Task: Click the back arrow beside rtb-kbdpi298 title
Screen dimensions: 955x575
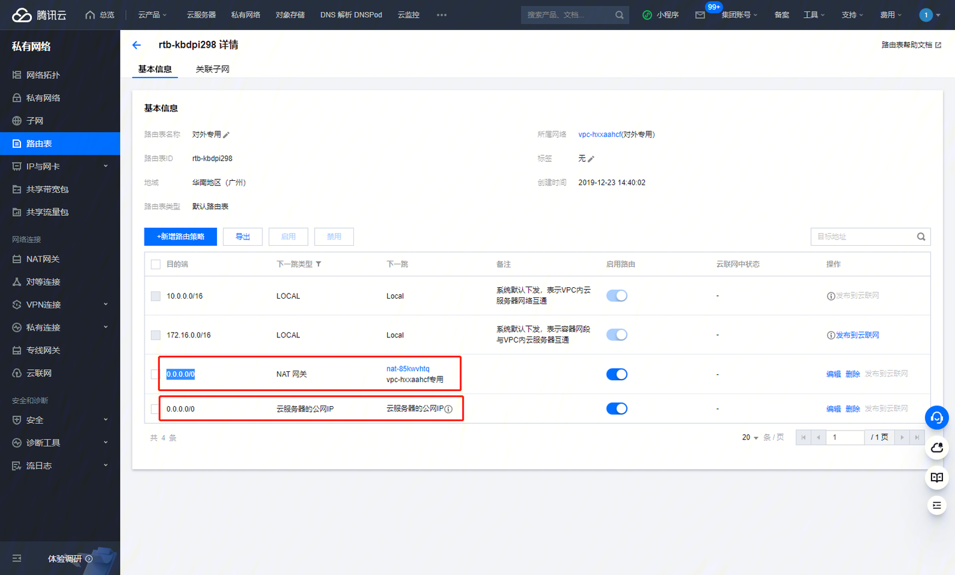Action: pyautogui.click(x=136, y=45)
